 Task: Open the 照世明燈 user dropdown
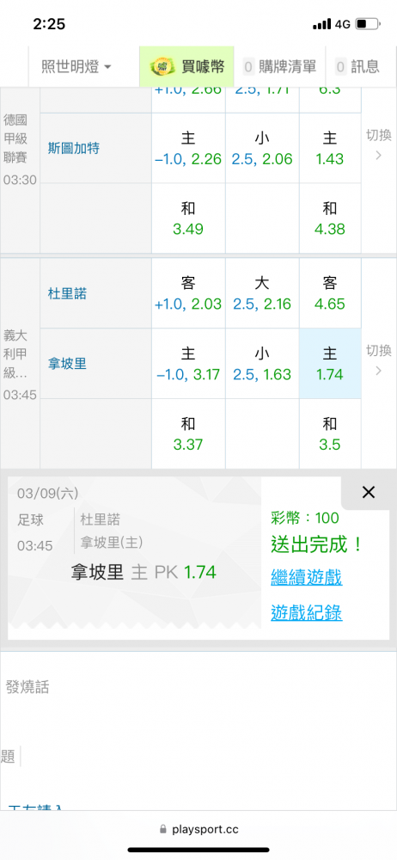(x=76, y=67)
